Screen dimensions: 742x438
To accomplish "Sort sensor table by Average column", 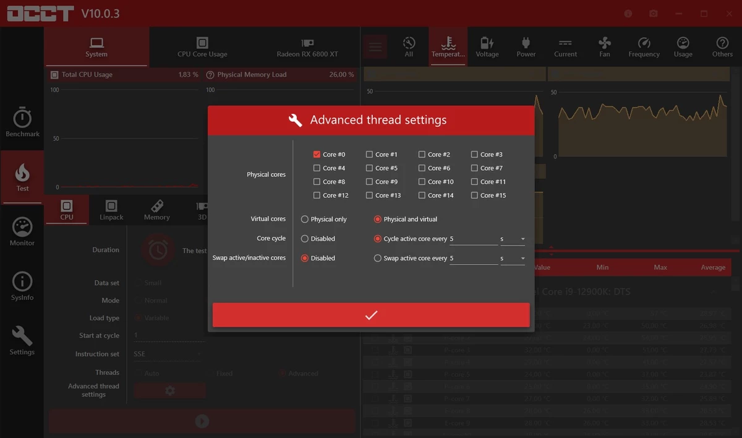I will tap(713, 267).
